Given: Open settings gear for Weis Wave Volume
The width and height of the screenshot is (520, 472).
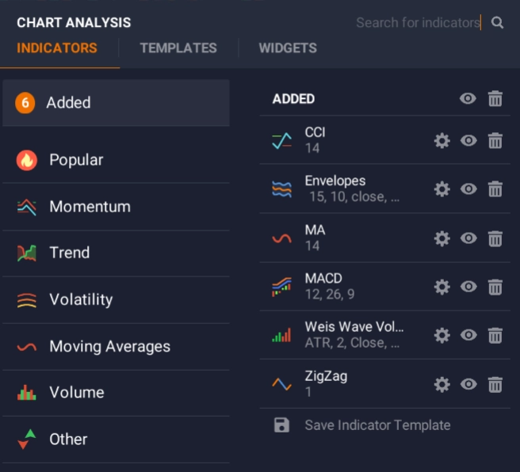Looking at the screenshot, I should coord(442,336).
